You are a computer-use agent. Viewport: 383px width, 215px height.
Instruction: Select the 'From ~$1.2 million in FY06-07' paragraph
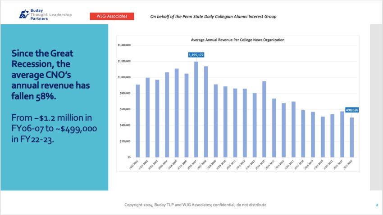click(54, 129)
